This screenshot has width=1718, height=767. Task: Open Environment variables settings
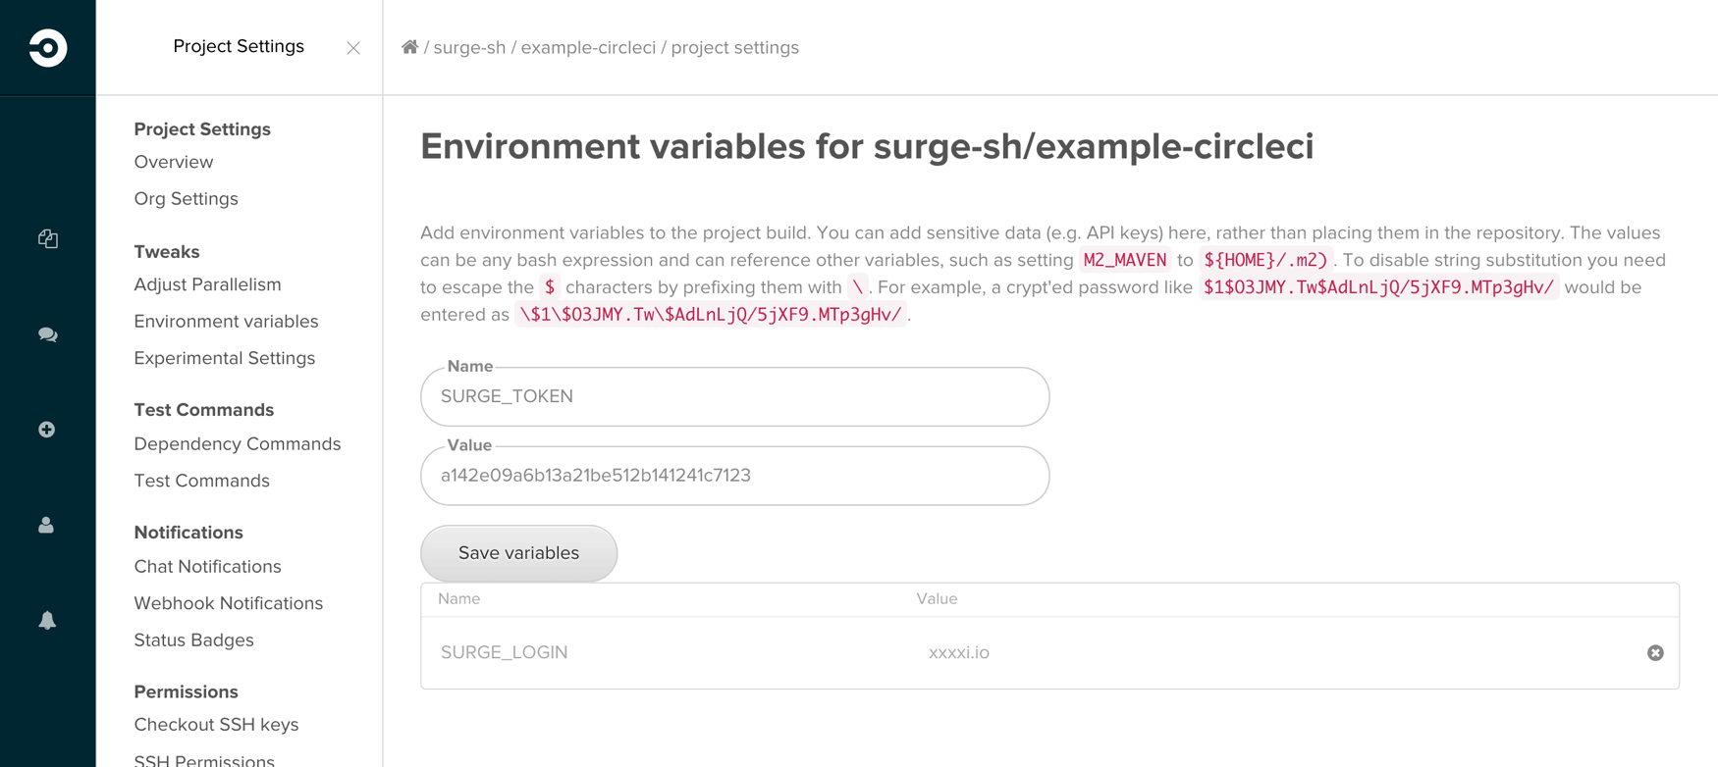[227, 322]
